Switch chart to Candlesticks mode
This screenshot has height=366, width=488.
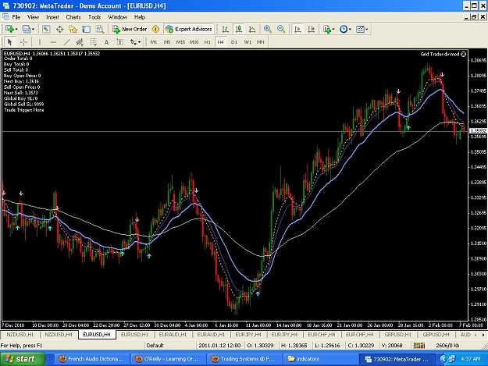coord(238,29)
